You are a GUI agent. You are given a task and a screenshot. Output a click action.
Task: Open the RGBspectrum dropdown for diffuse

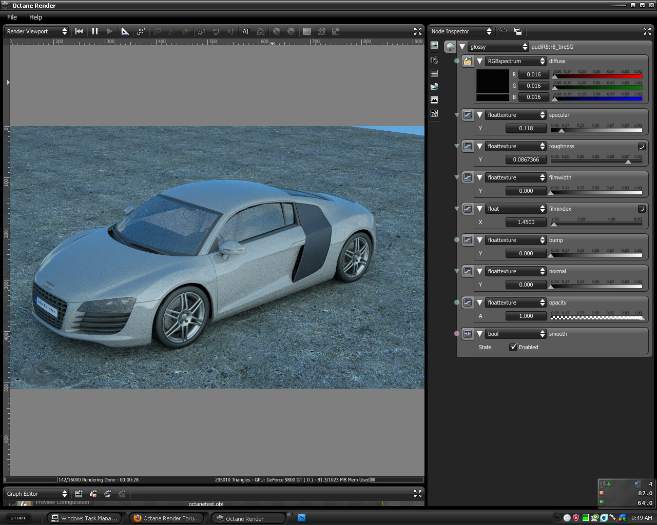coord(515,61)
